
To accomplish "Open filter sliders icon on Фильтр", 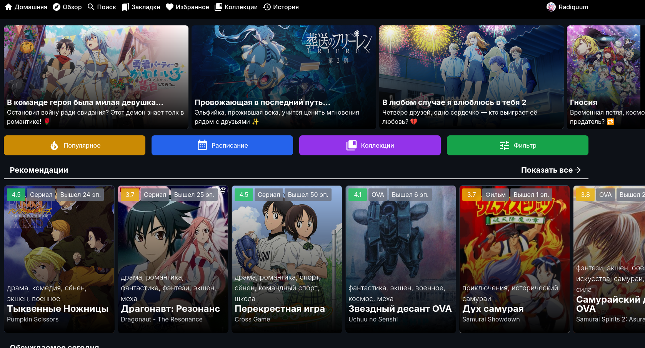I will coord(504,145).
